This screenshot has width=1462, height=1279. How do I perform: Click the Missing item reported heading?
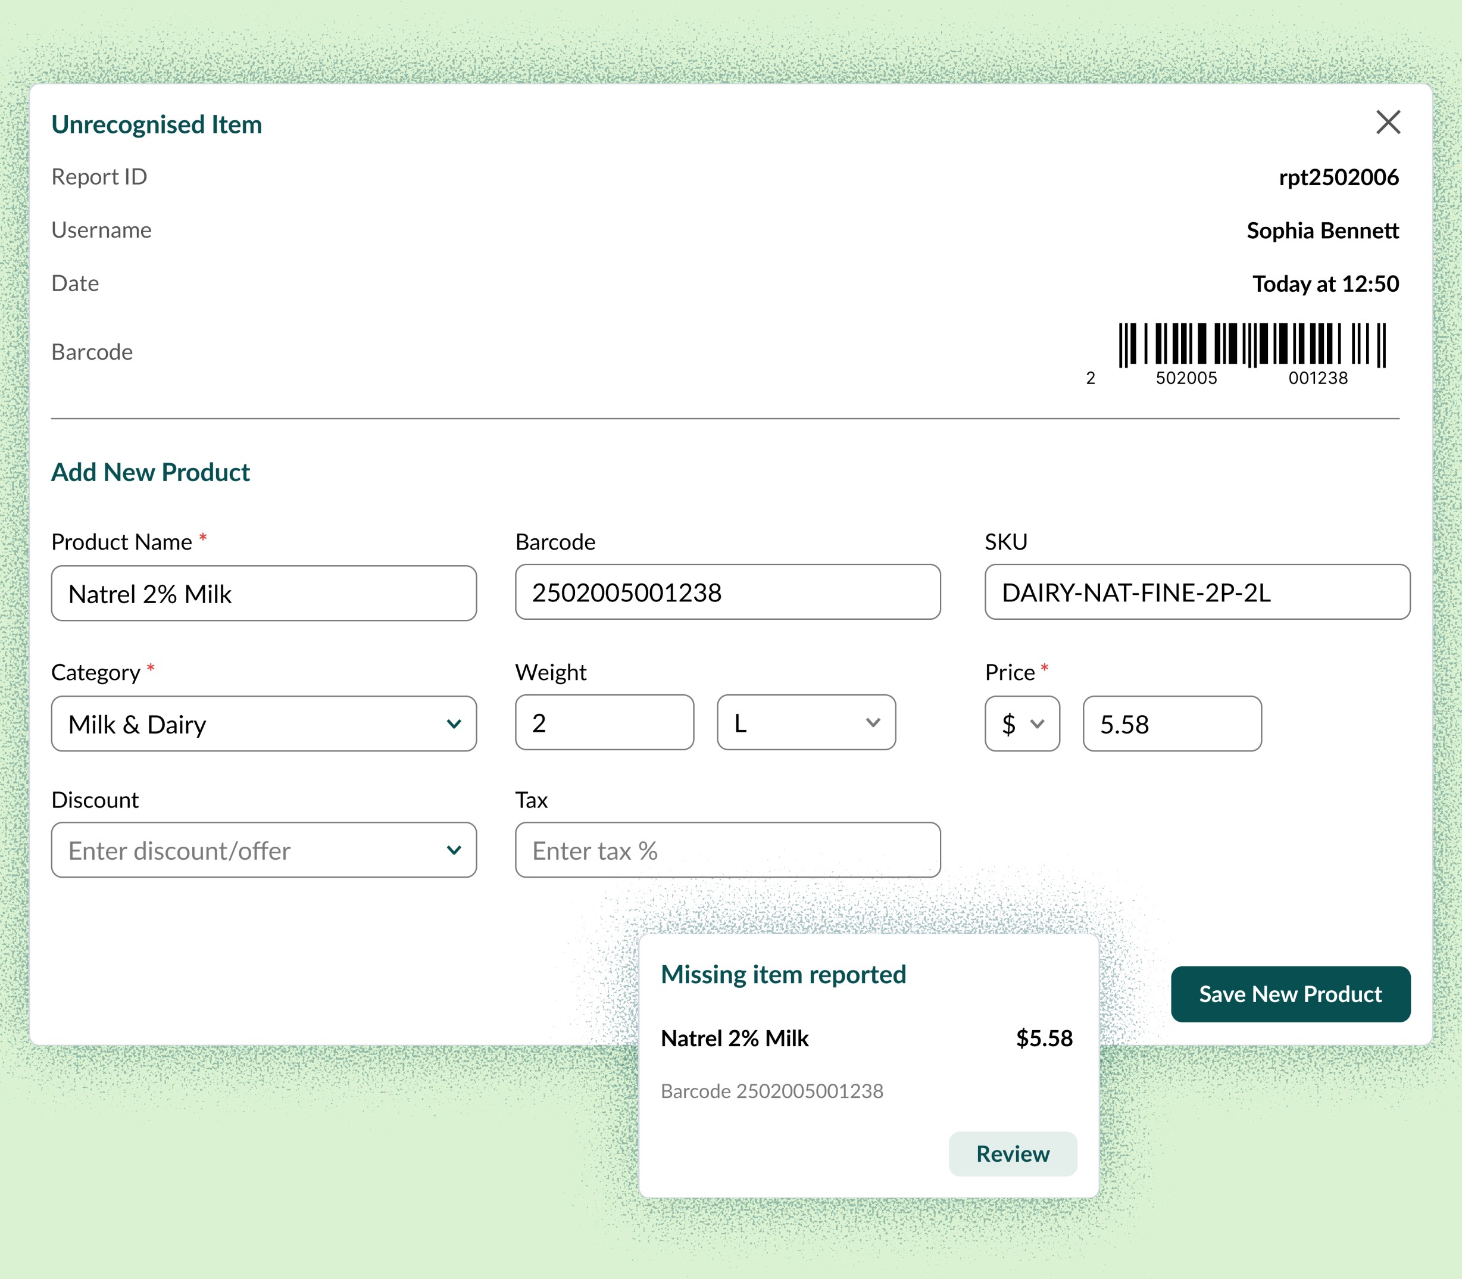coord(783,974)
